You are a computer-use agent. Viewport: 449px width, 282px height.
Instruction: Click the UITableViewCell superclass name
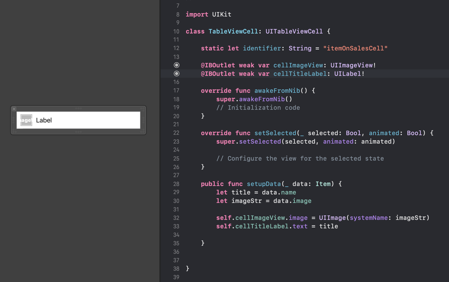pyautogui.click(x=294, y=31)
